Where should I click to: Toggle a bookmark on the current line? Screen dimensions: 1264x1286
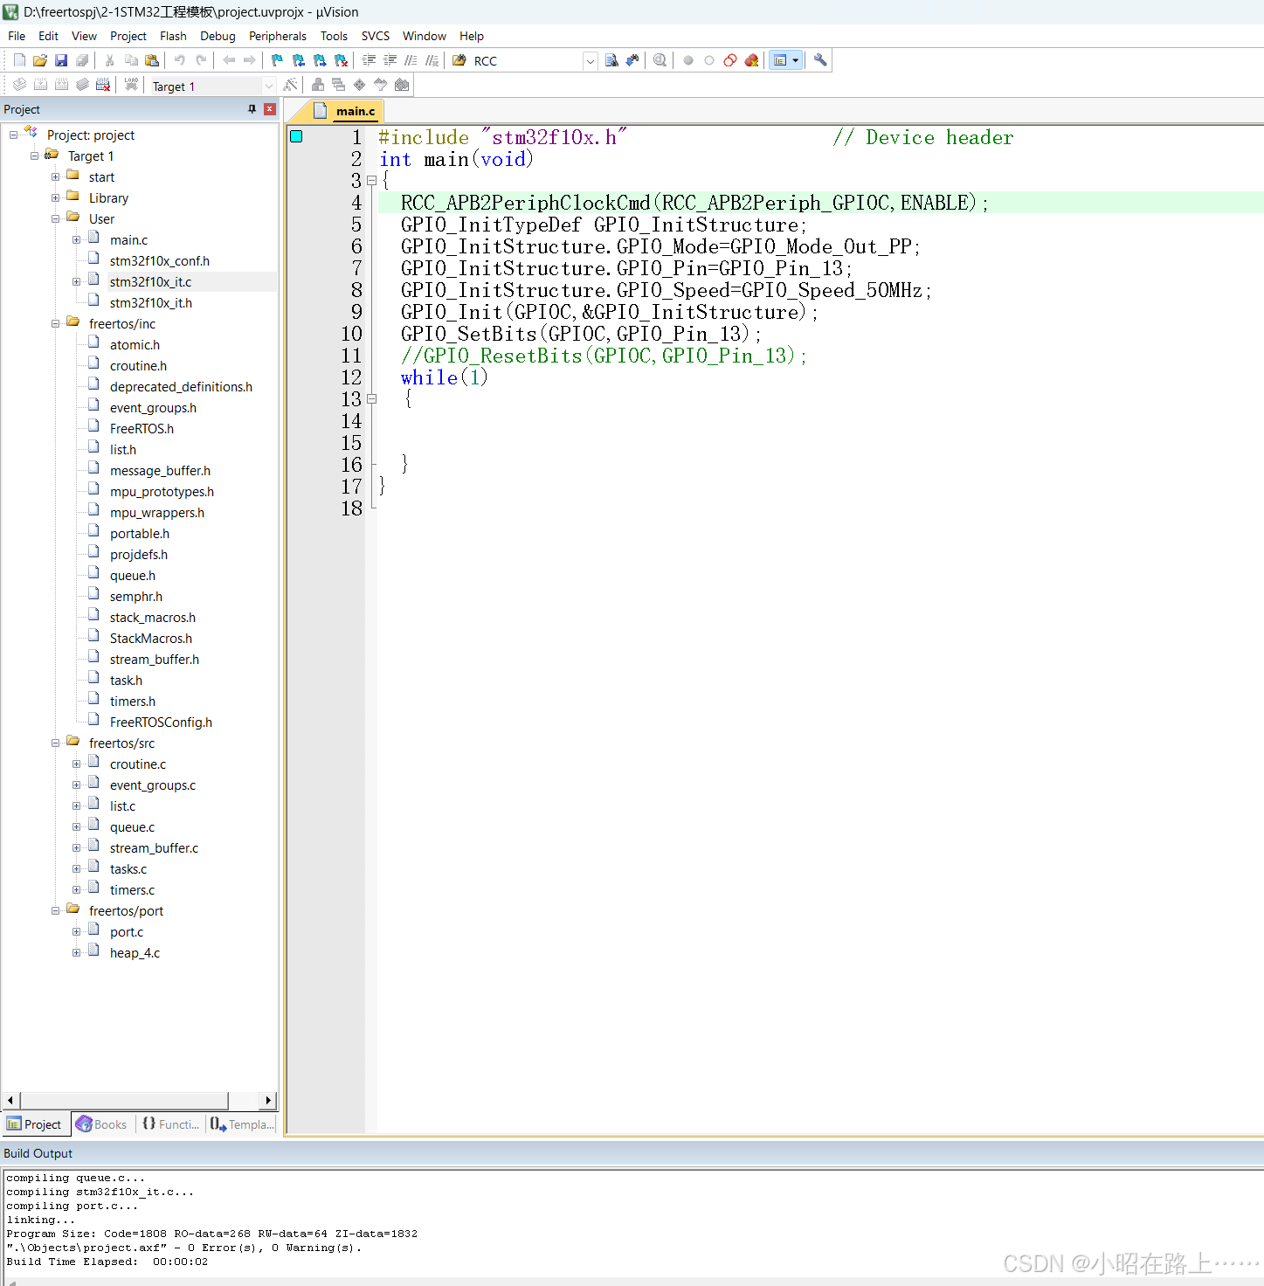(278, 60)
